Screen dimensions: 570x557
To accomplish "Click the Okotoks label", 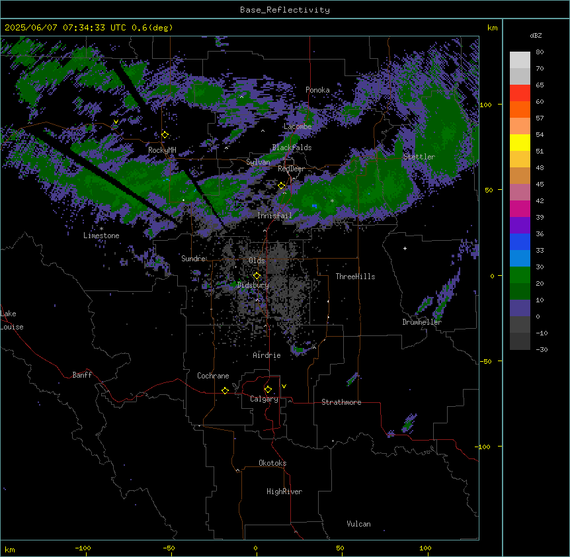I will tap(272, 463).
